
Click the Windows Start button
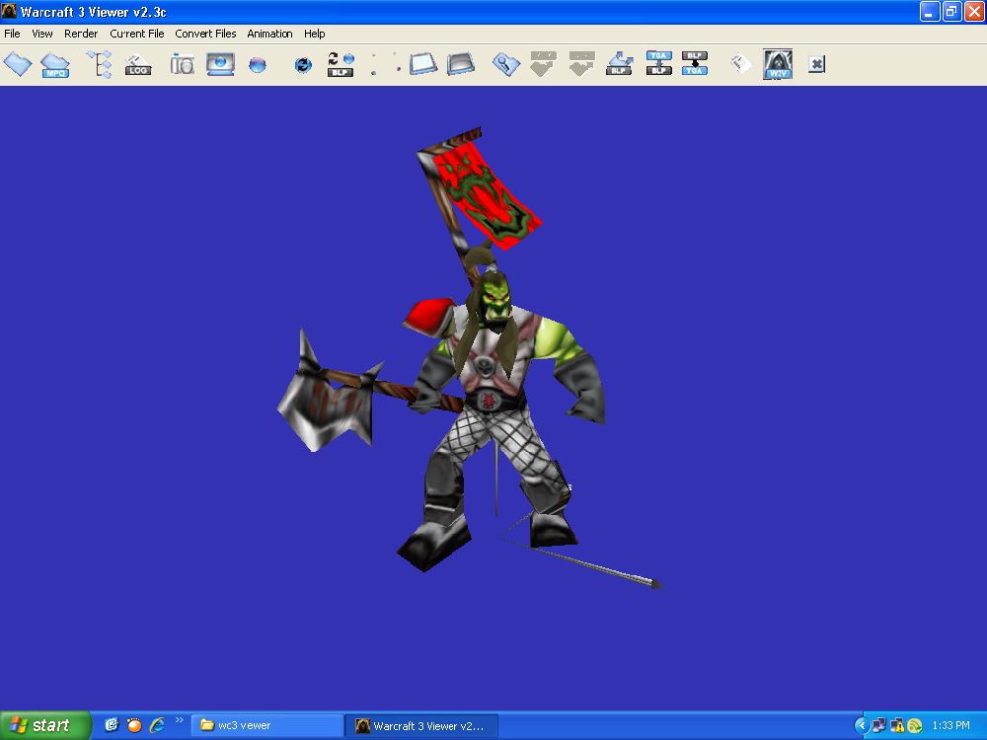(x=45, y=725)
